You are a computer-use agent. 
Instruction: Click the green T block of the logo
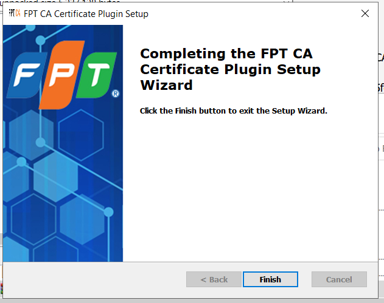(x=95, y=75)
